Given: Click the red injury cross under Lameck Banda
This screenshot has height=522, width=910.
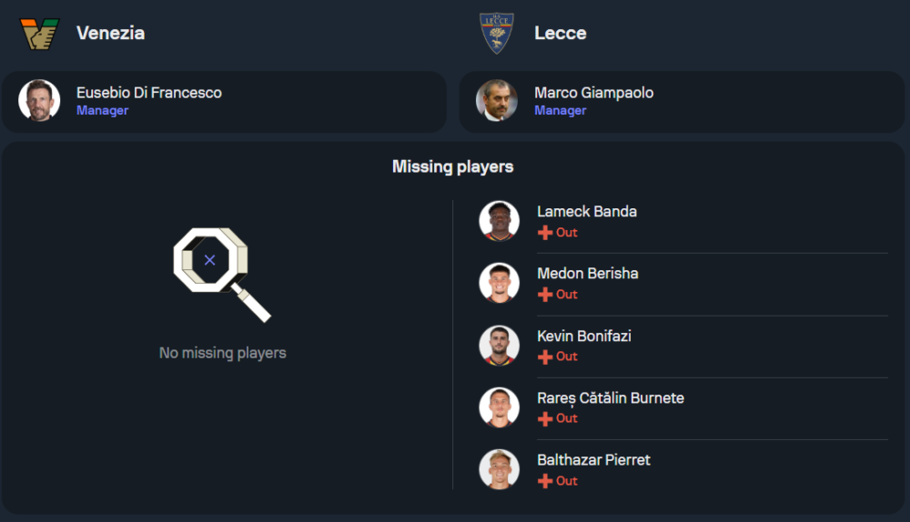Looking at the screenshot, I should (545, 233).
